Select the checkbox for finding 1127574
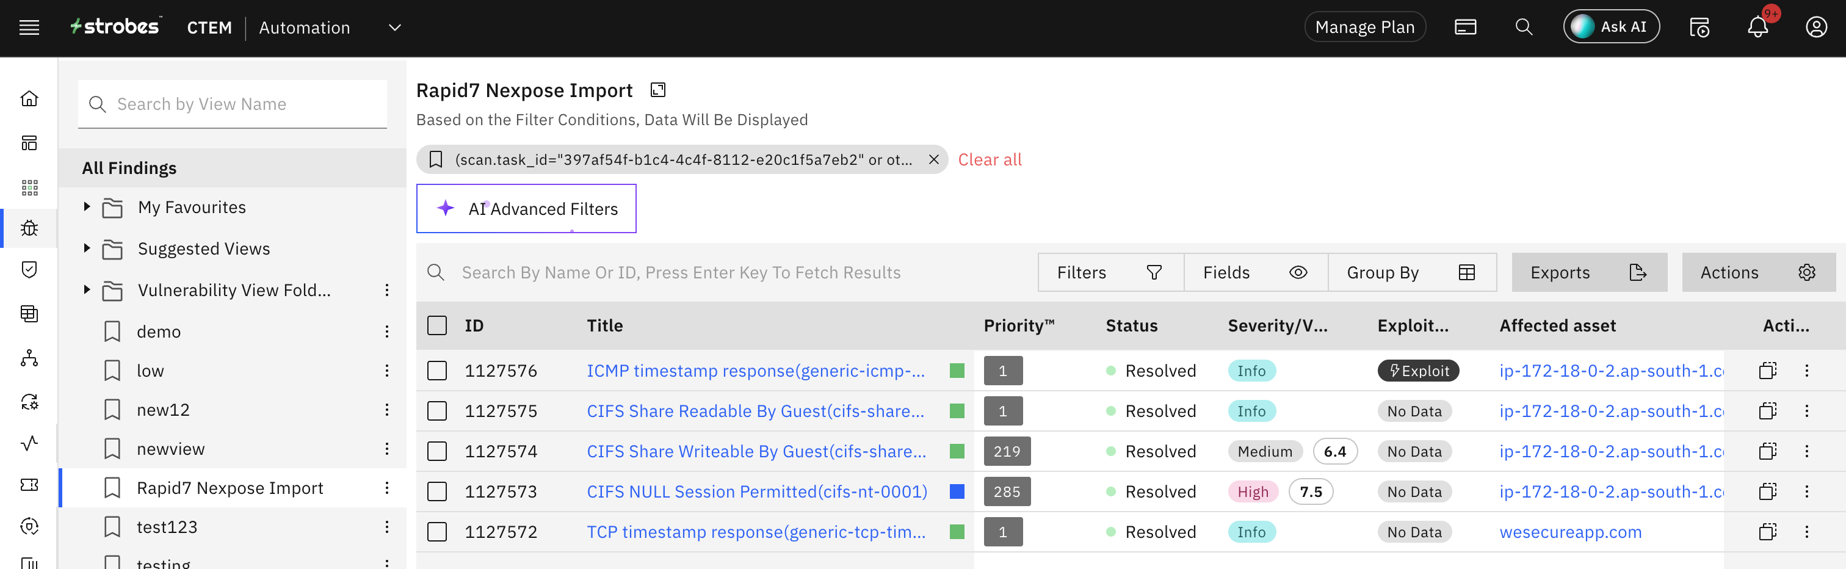This screenshot has width=1846, height=569. 437,451
